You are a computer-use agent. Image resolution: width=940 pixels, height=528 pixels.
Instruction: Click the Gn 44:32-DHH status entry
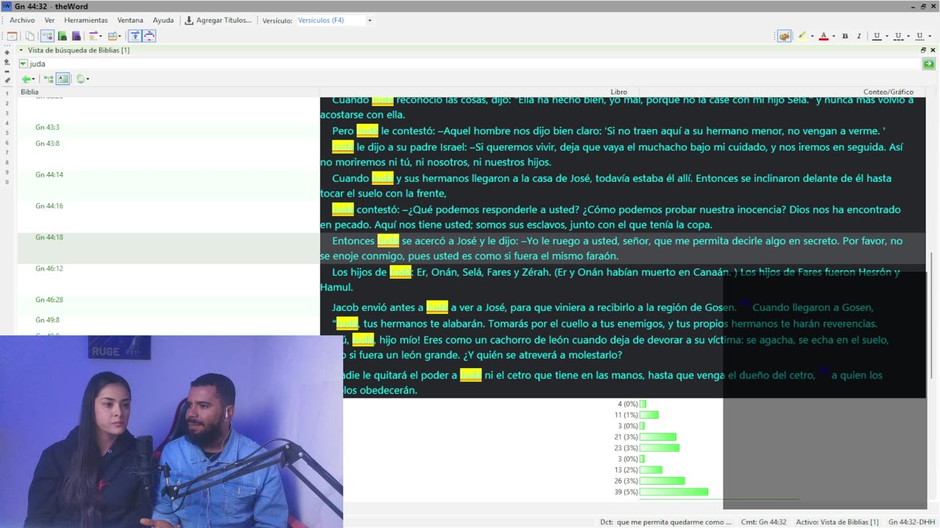coord(911,522)
